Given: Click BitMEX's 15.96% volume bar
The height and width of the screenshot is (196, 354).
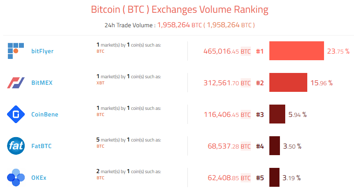Looking at the screenshot, I should (288, 83).
